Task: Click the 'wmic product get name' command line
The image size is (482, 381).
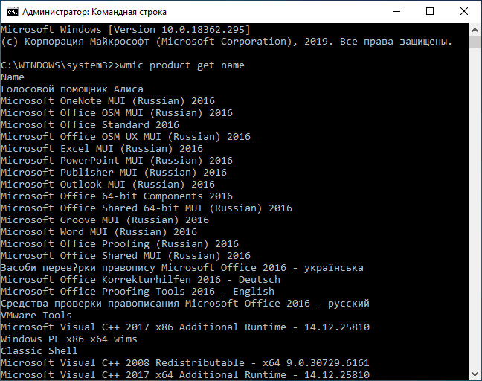Action: 123,65
